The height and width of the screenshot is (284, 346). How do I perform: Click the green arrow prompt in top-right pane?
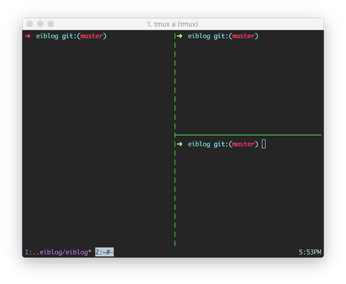180,36
